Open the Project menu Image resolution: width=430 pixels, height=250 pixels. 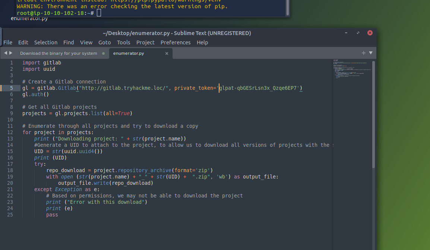click(x=145, y=42)
